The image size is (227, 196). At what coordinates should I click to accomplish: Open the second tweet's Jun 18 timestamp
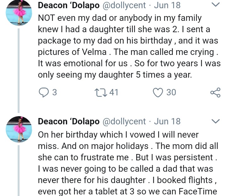pos(168,122)
